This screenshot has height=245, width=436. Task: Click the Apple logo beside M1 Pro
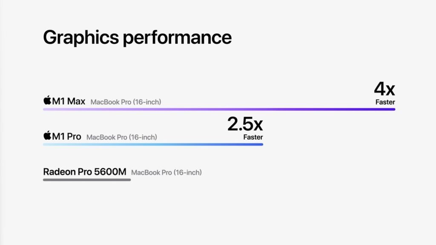(47, 135)
